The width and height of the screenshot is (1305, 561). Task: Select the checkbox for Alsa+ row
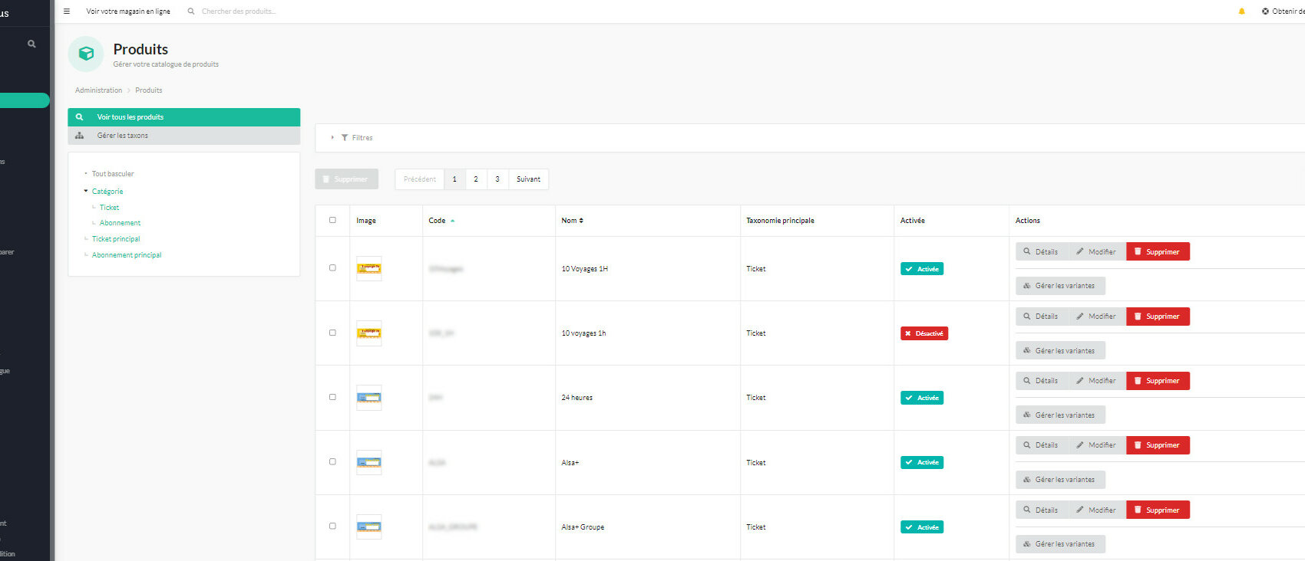pyautogui.click(x=332, y=462)
